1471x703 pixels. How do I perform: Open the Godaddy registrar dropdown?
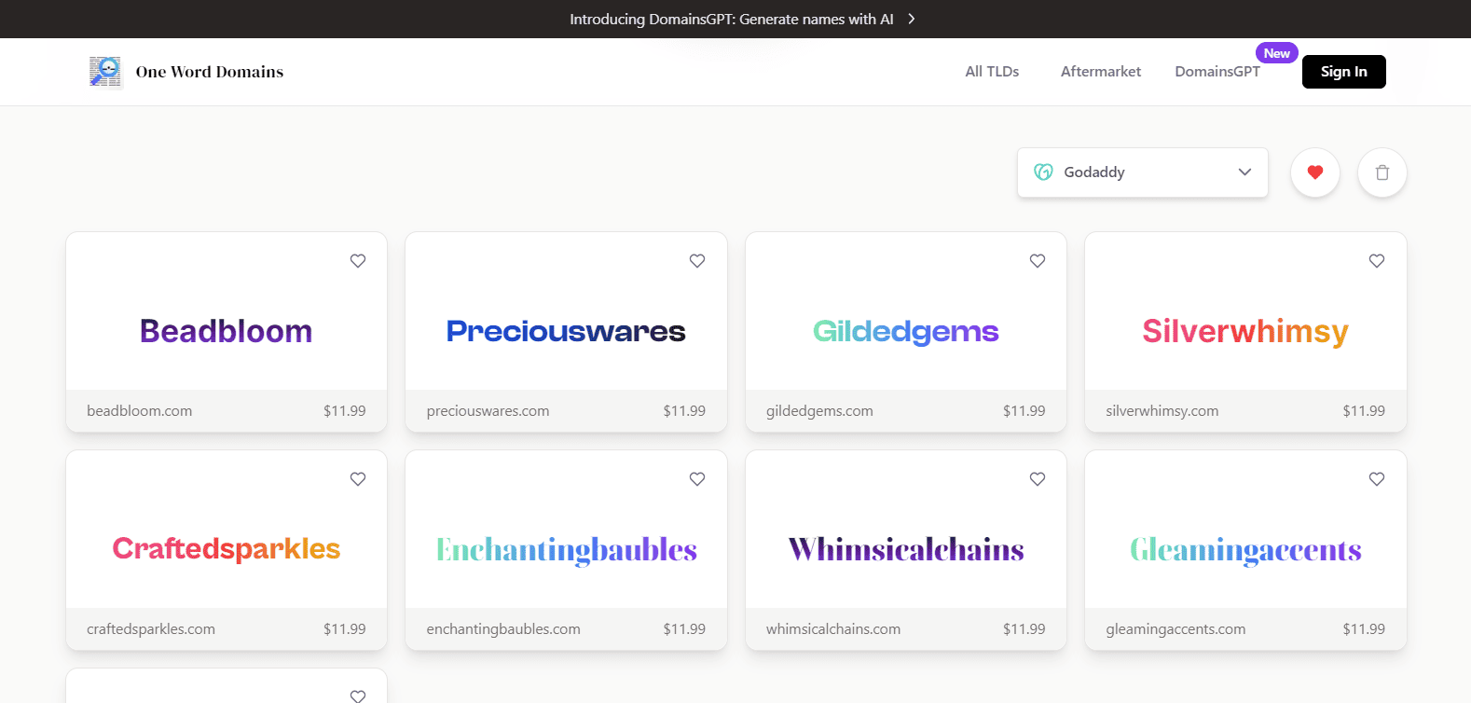(1142, 172)
